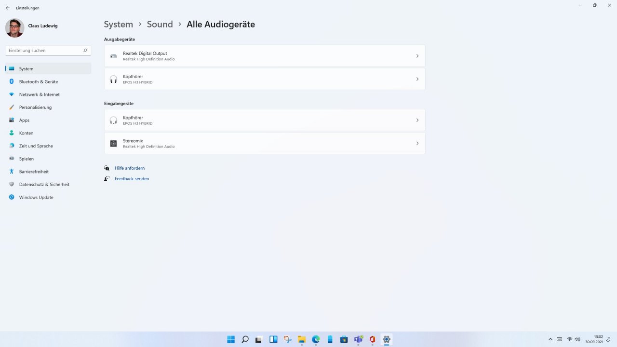
Task: Open the 'Feedback senden' link
Action: pos(132,179)
